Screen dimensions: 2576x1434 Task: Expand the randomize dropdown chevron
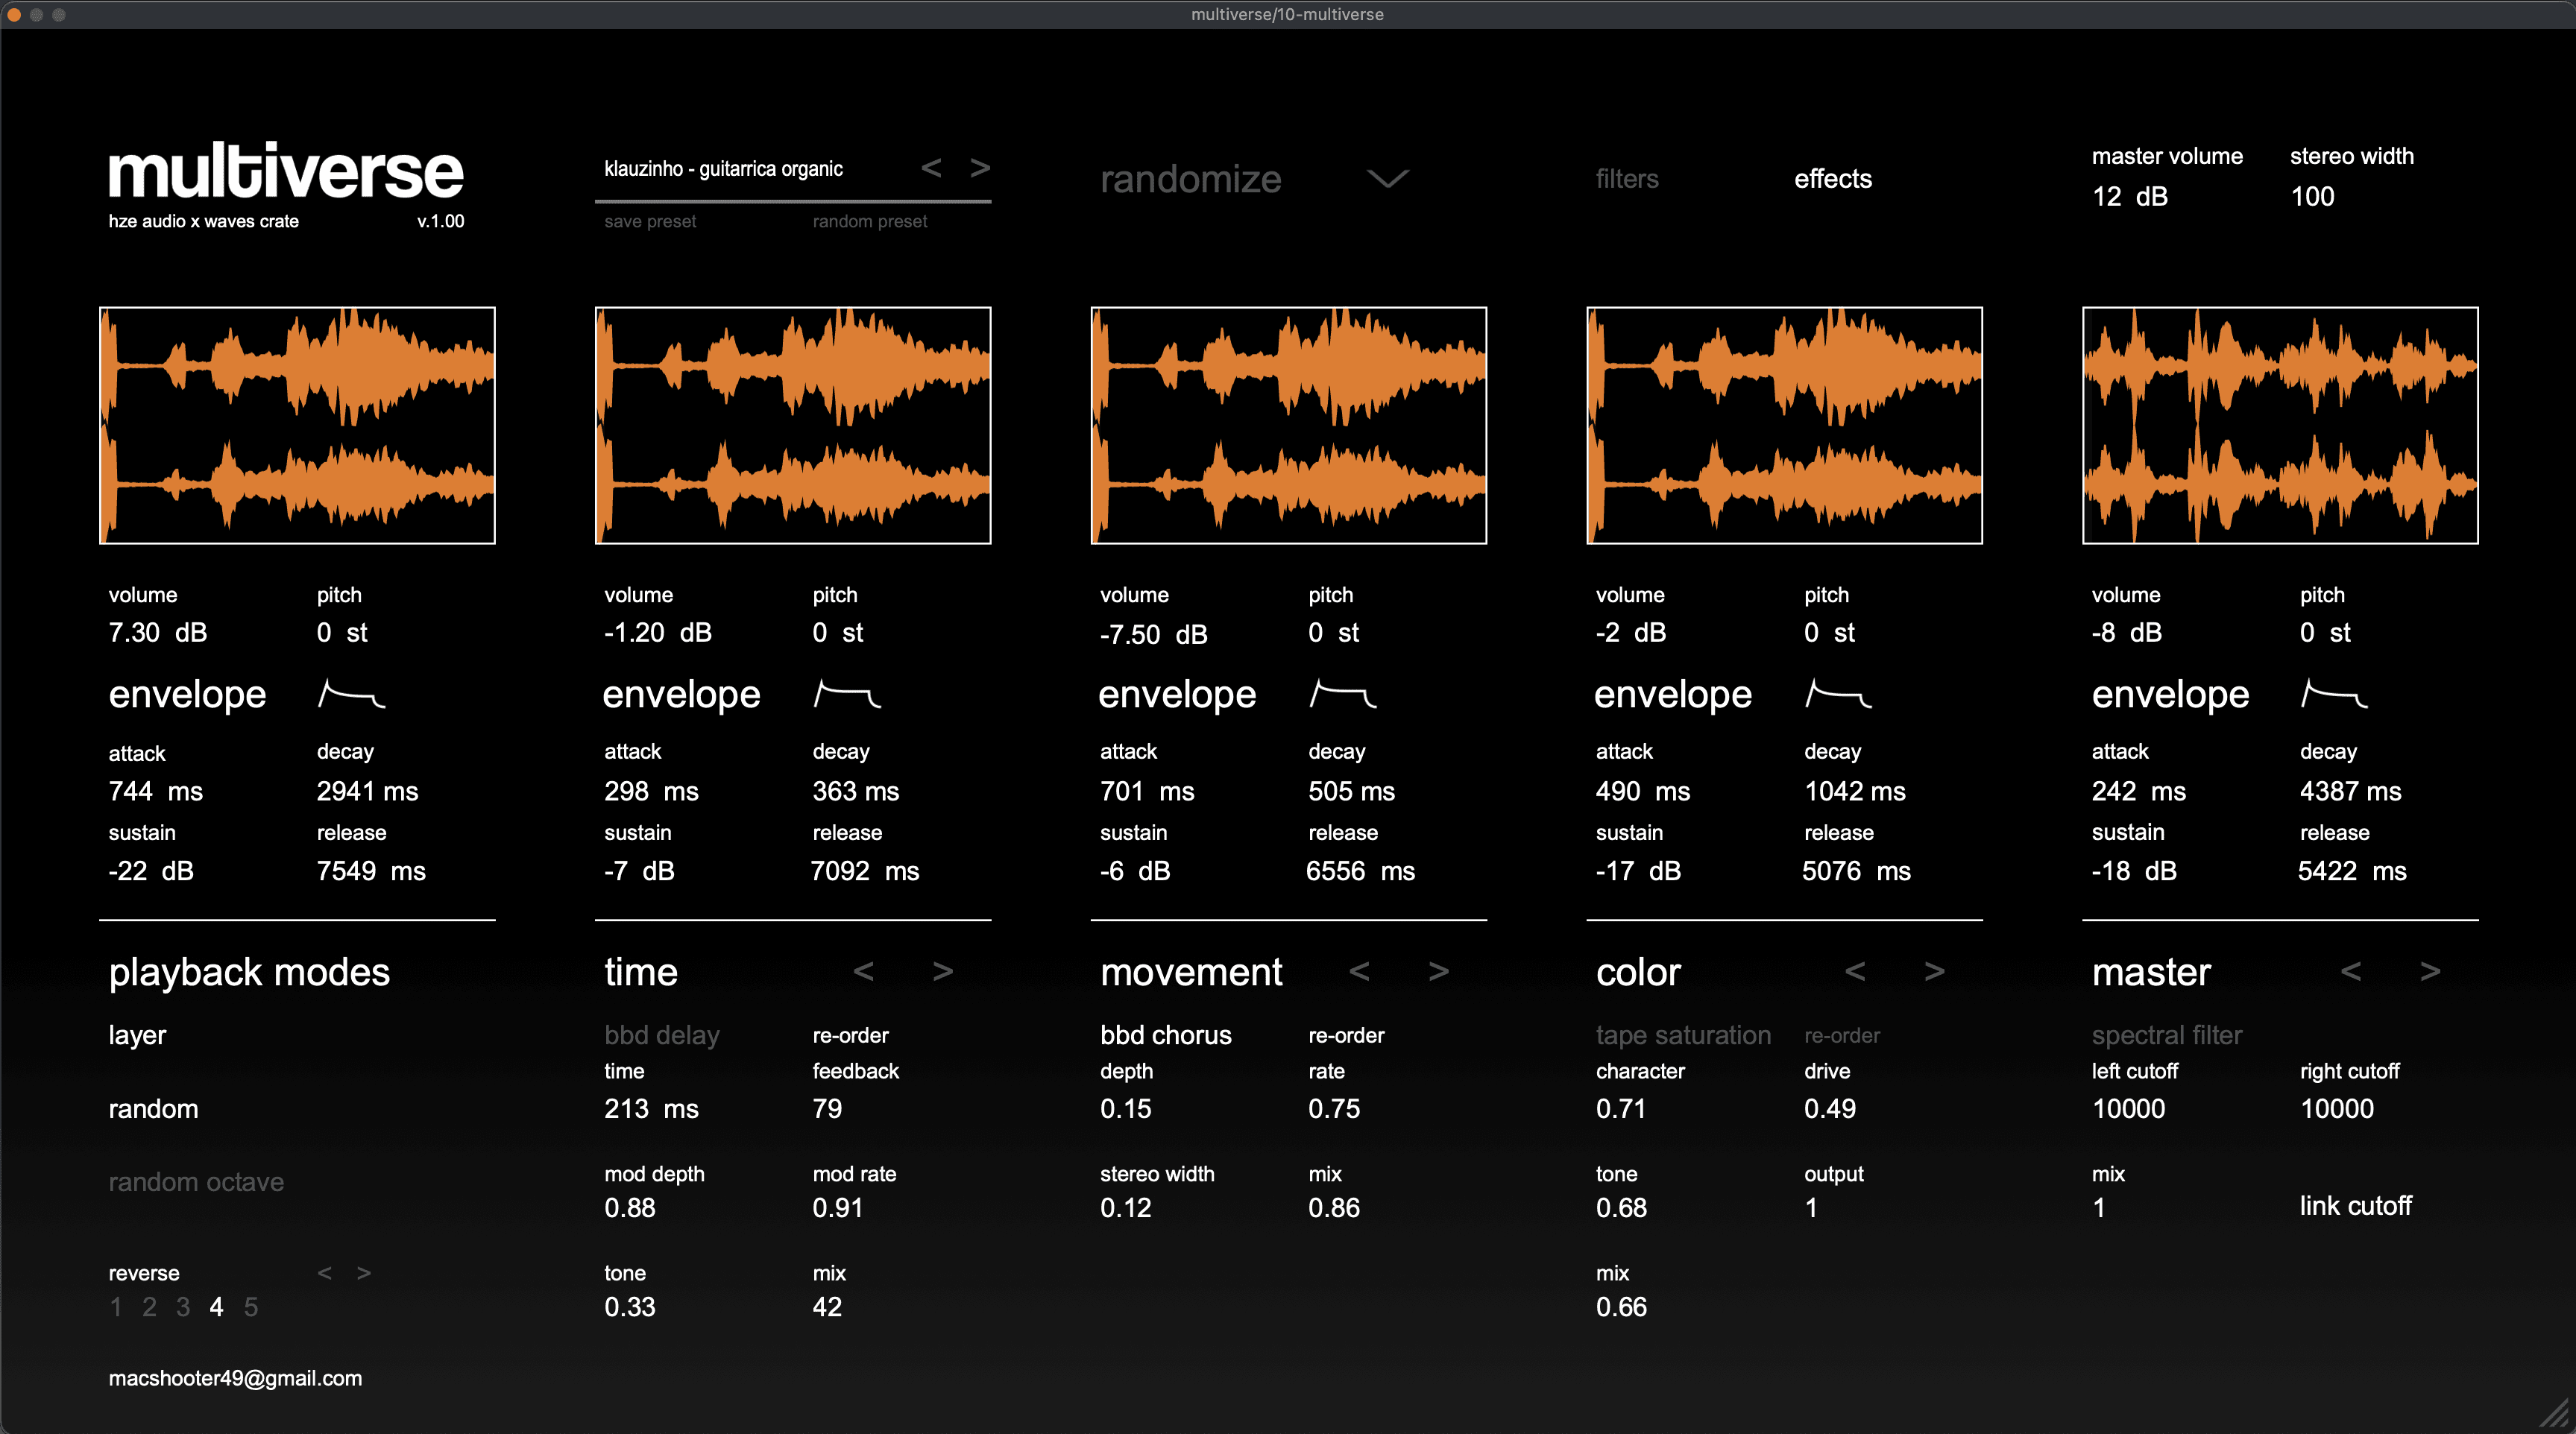1387,179
